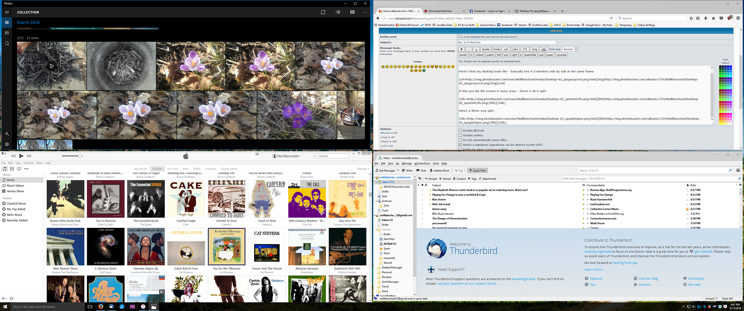Collapse the [Gmail] folder tree
Viewport: 744px width, 311px height.
[x=376, y=229]
